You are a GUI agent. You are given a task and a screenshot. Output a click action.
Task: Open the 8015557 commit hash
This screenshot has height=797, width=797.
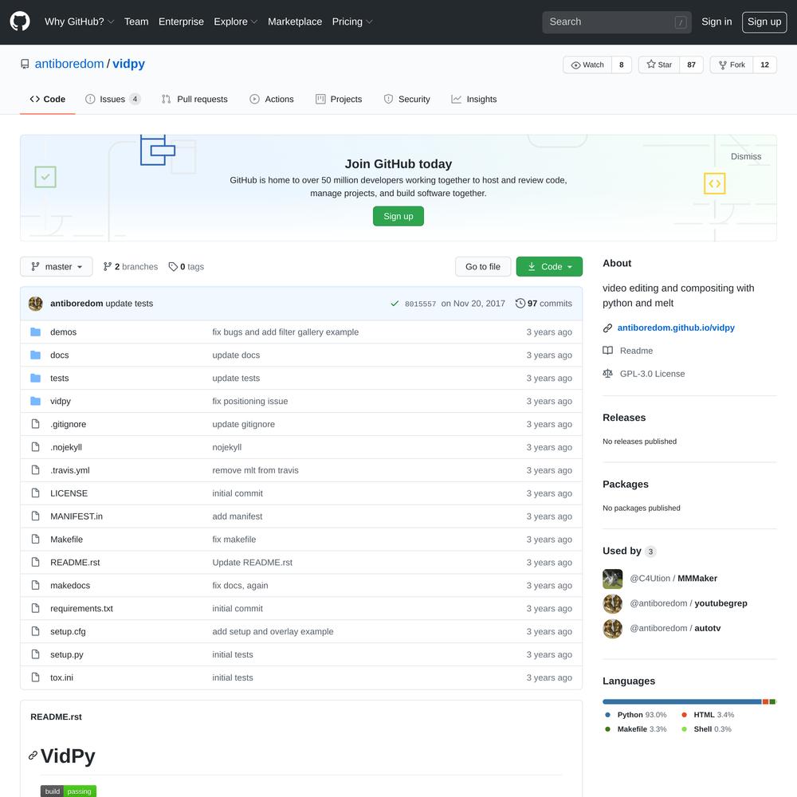pyautogui.click(x=420, y=304)
